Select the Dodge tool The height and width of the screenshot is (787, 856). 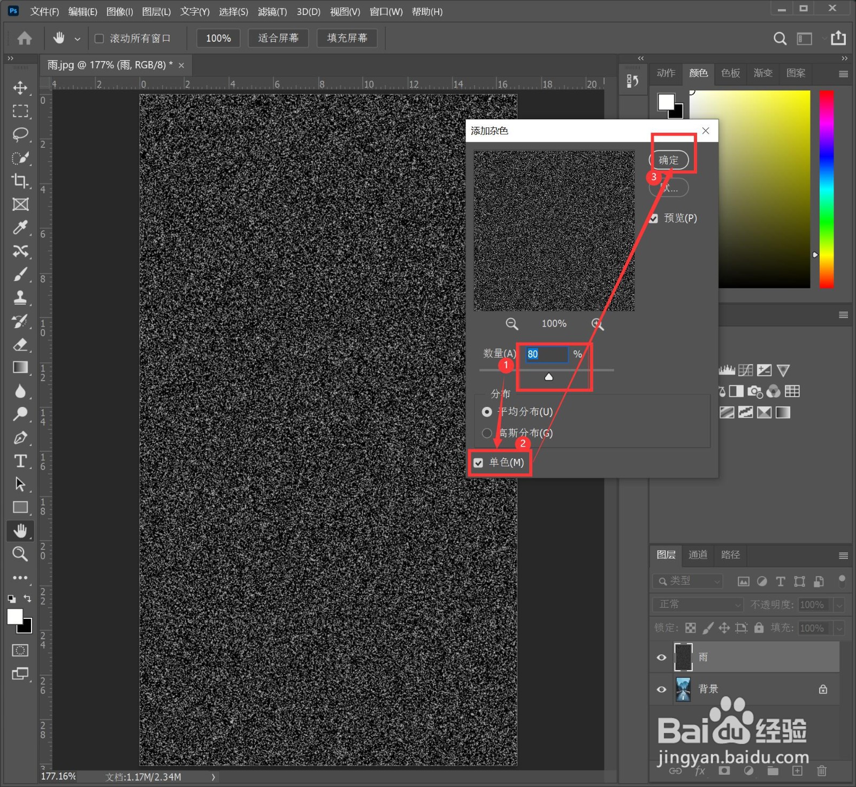[20, 414]
